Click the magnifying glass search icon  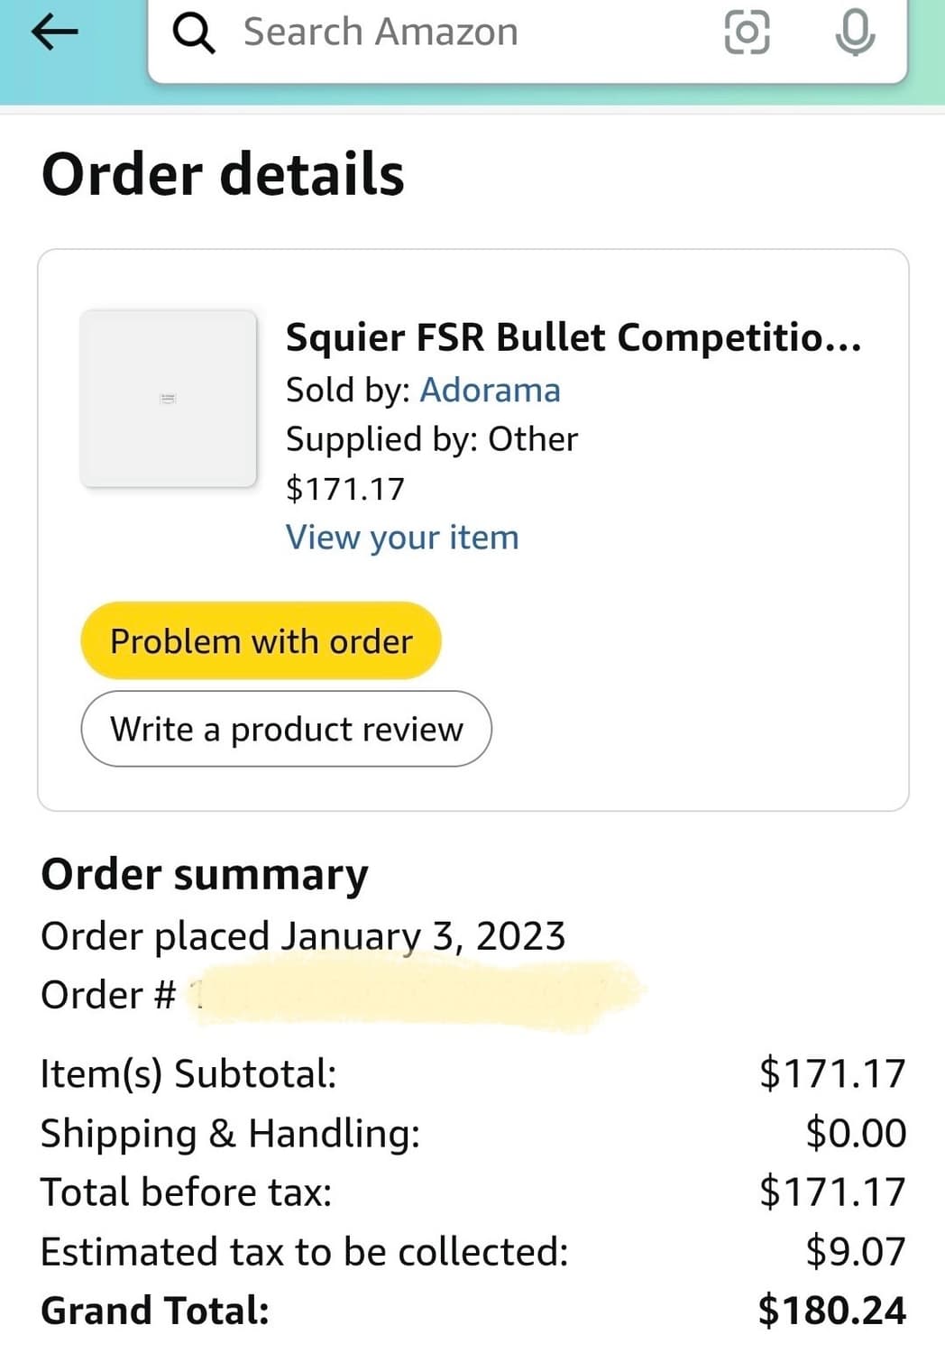[193, 33]
